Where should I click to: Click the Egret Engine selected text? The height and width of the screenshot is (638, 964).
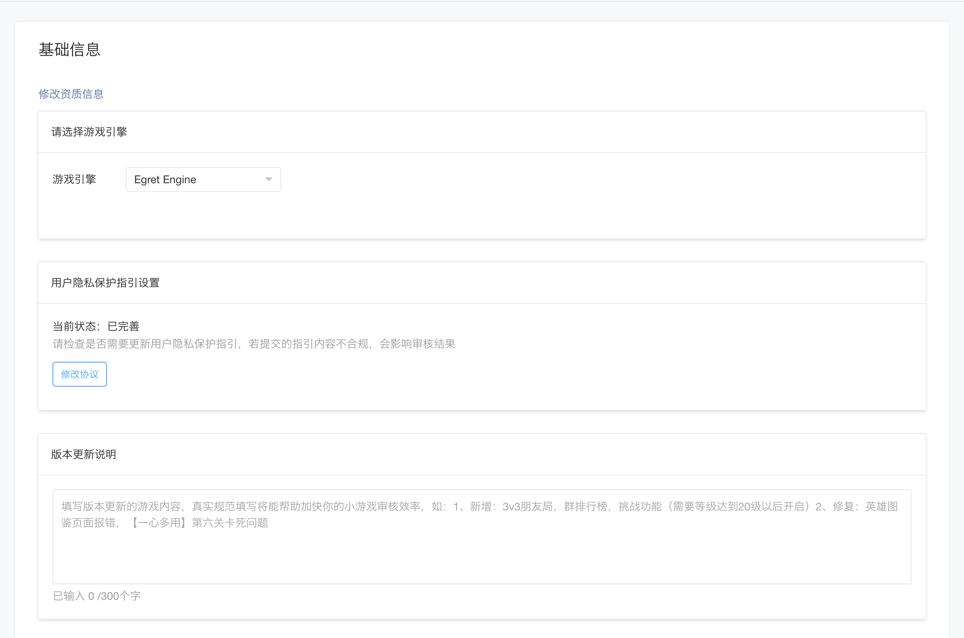165,179
